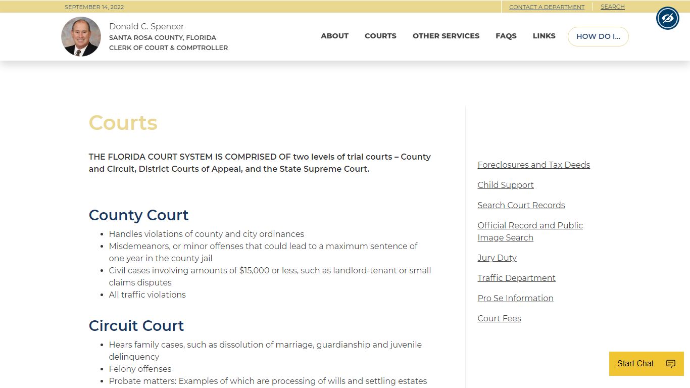Expand the How Do I... dropdown
This screenshot has height=388, width=690.
pos(598,36)
